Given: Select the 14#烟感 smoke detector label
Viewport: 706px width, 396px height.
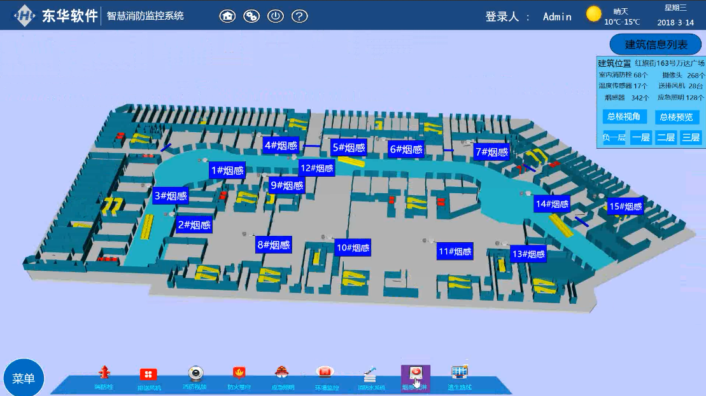Looking at the screenshot, I should pyautogui.click(x=551, y=204).
